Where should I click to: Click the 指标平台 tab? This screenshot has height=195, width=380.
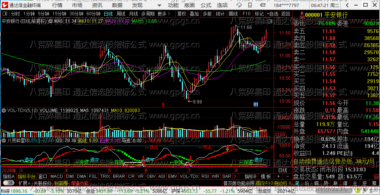pyautogui.click(x=27, y=176)
